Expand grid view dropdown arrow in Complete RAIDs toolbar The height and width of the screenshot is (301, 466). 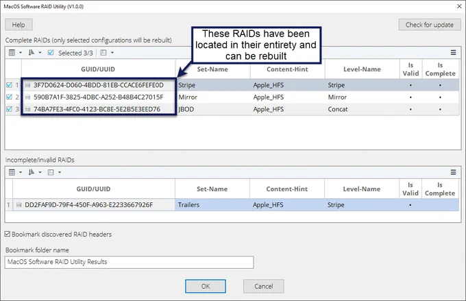coord(21,53)
